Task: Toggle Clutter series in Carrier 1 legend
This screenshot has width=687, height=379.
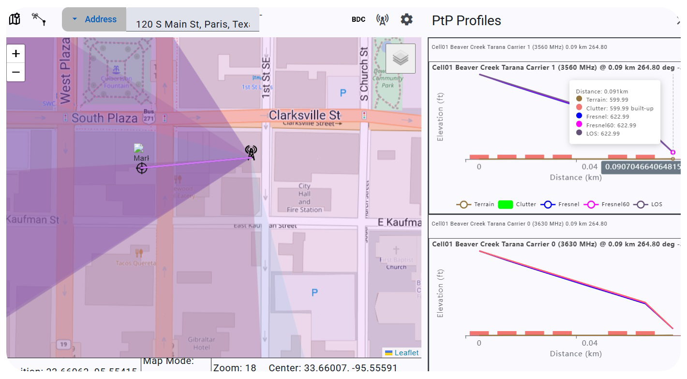Action: click(x=518, y=204)
